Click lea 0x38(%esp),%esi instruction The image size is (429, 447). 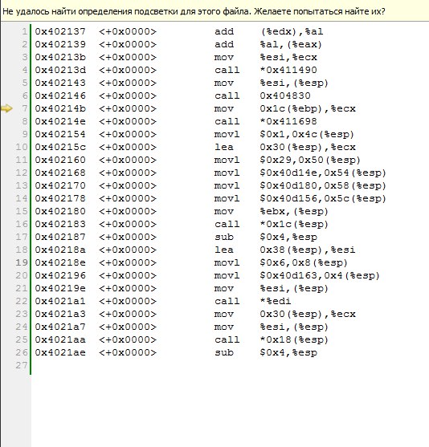(x=285, y=250)
